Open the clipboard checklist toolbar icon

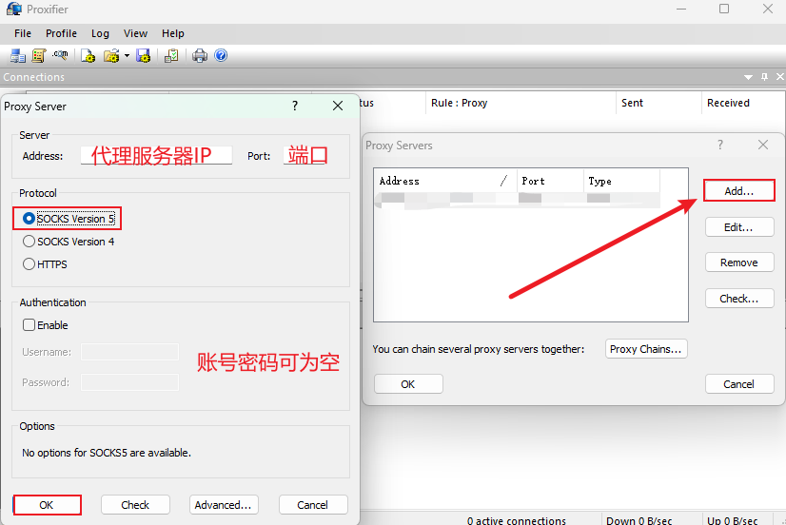(x=171, y=55)
